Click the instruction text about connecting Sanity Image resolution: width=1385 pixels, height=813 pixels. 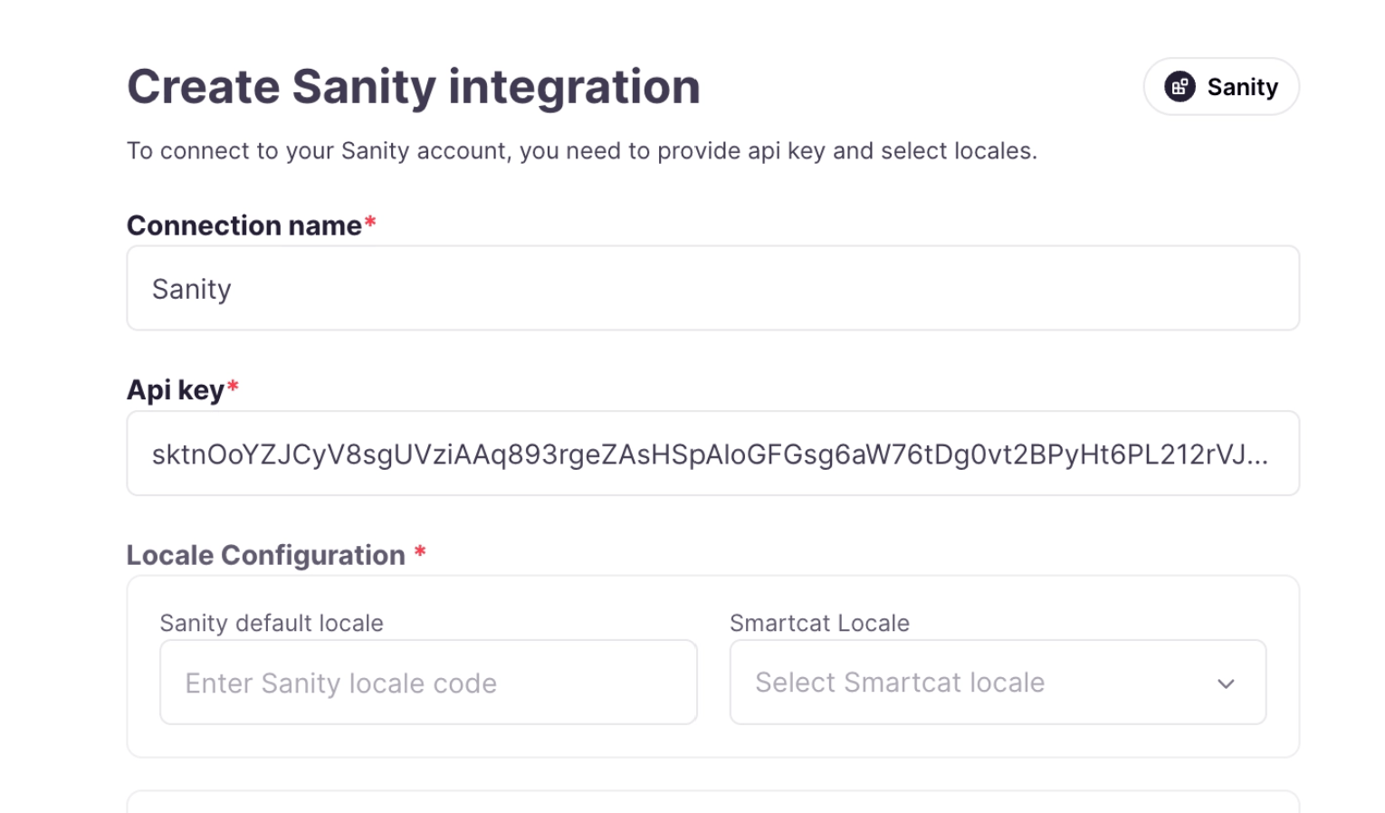583,151
